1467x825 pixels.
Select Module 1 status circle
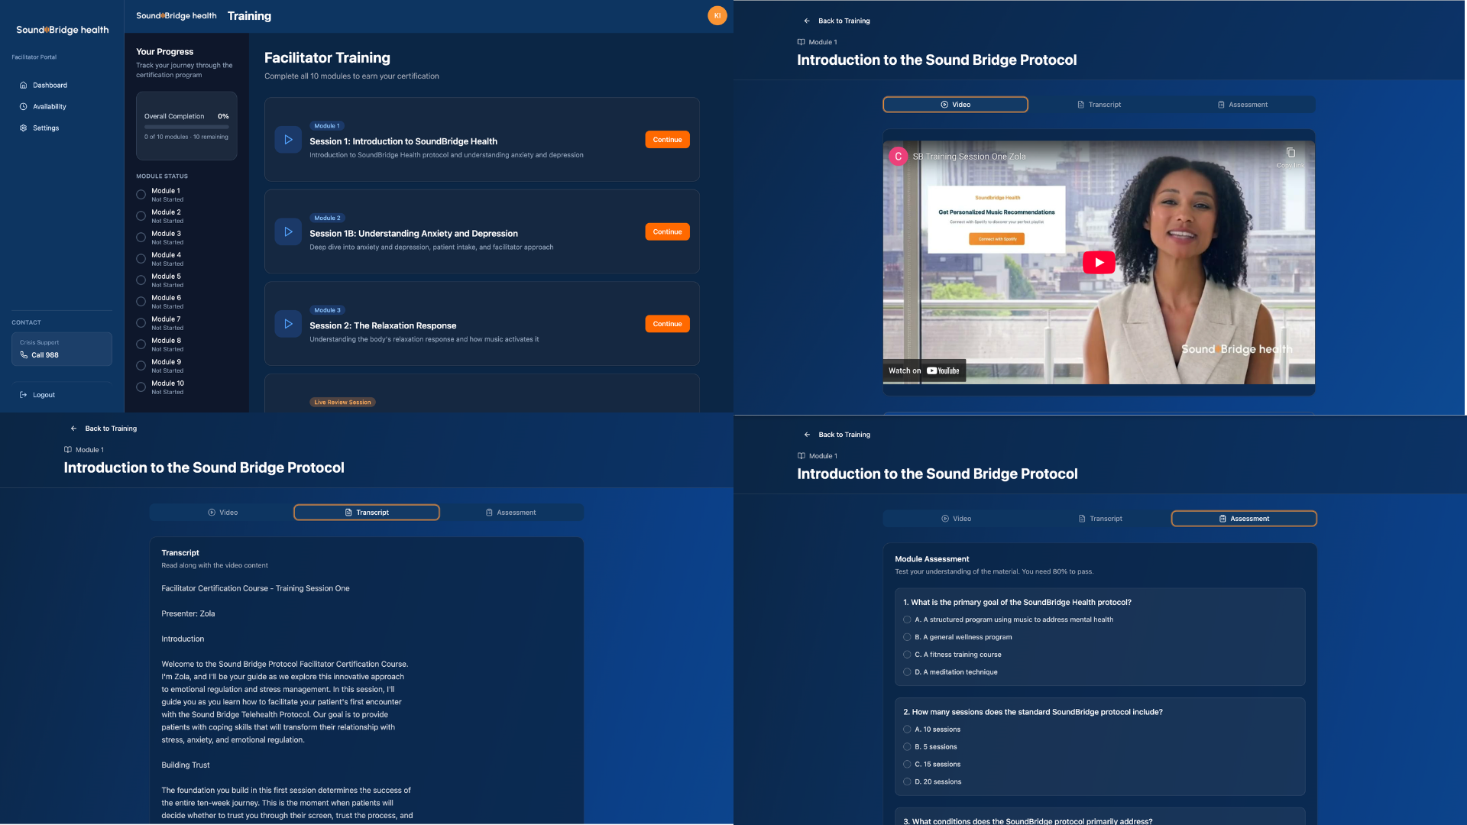[x=141, y=195]
